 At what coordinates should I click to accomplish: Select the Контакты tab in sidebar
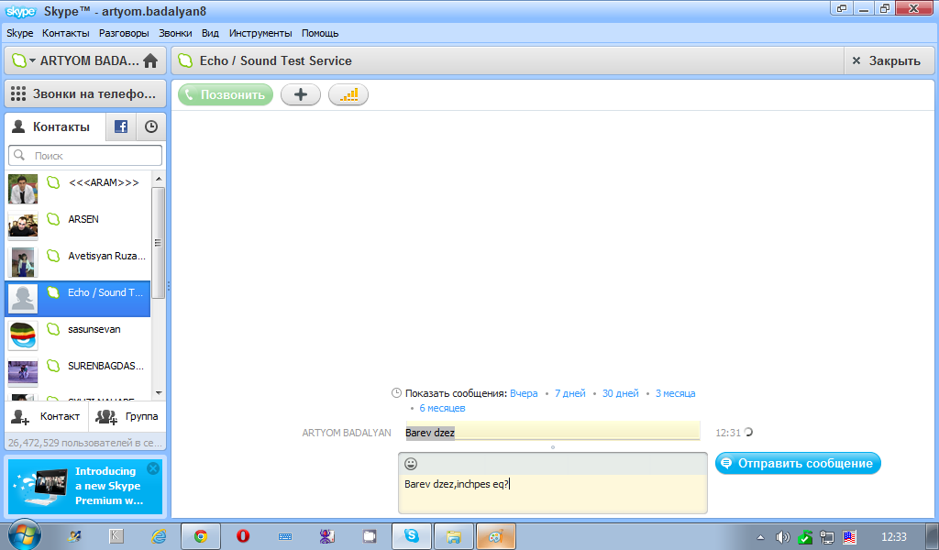(55, 126)
